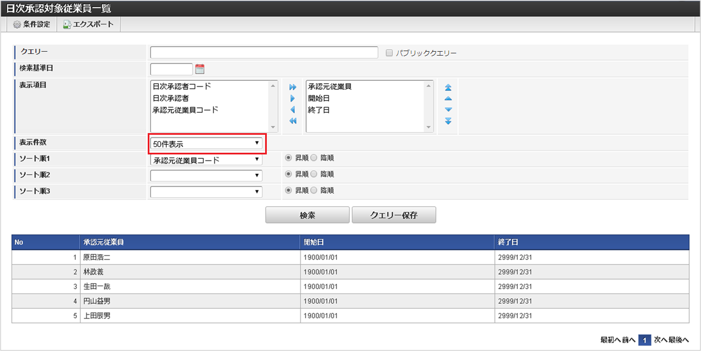Click エクスポート in the toolbar
Viewport: 701px width, 351px height.
coord(88,25)
